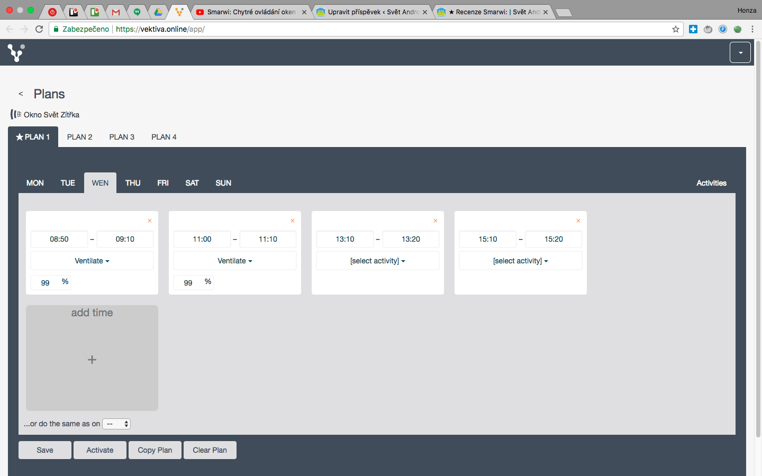Screen dimensions: 762x476
Task: Open the SUN day tab
Action: click(x=223, y=183)
